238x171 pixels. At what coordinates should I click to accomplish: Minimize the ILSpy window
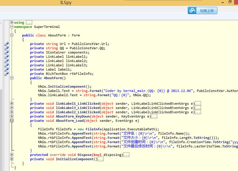[223, 2]
